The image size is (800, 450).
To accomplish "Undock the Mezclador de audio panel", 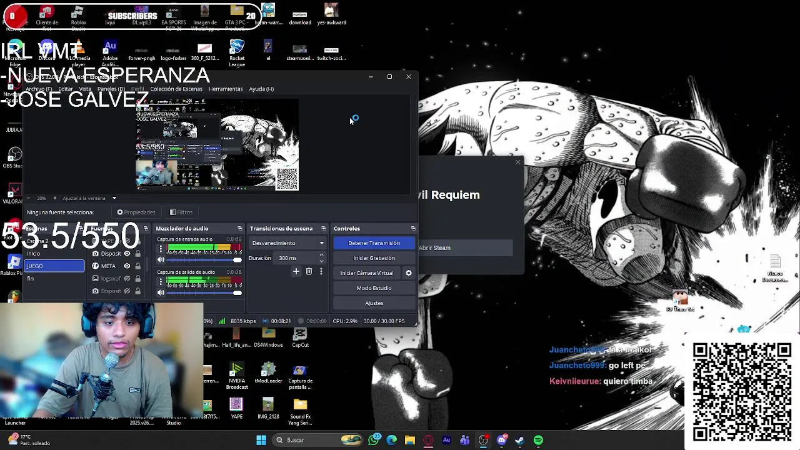I will [x=240, y=229].
